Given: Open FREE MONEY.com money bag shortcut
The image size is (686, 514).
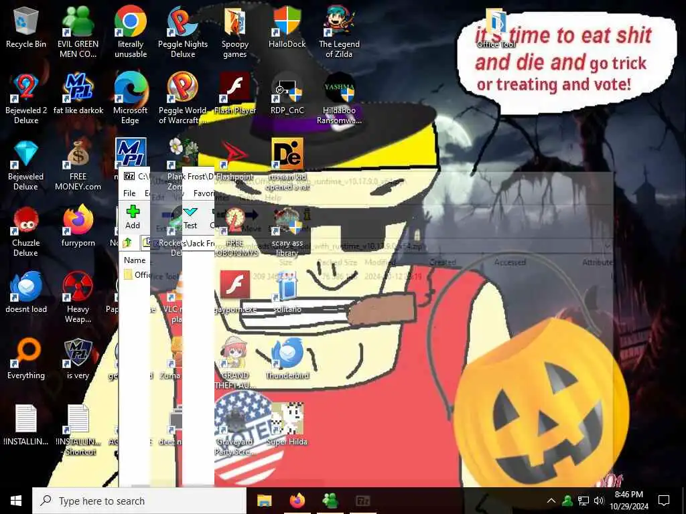Looking at the screenshot, I should [x=78, y=165].
